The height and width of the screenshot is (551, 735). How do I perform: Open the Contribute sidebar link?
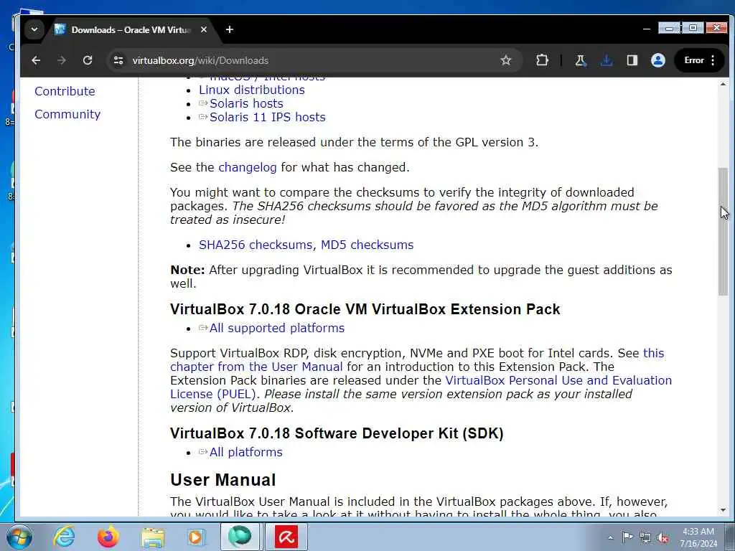(x=65, y=91)
